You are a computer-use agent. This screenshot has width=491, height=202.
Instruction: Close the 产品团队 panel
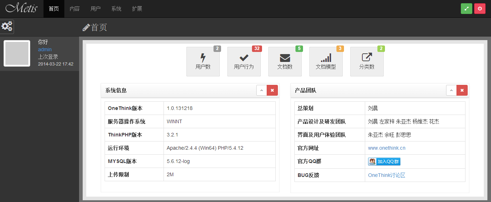[462, 90]
